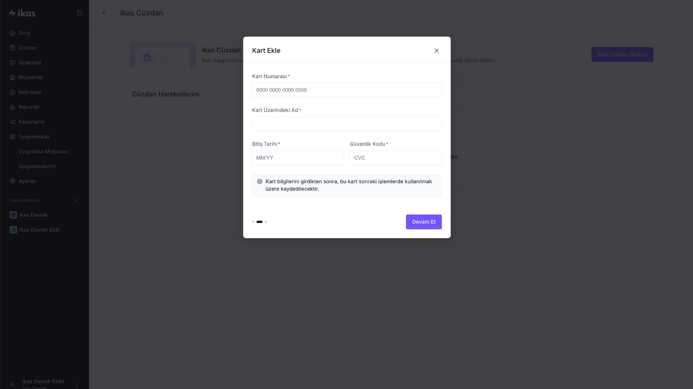Select the Bitiş Tarihi MM/YY field
Screen dimensions: 693x389
tap(298, 158)
